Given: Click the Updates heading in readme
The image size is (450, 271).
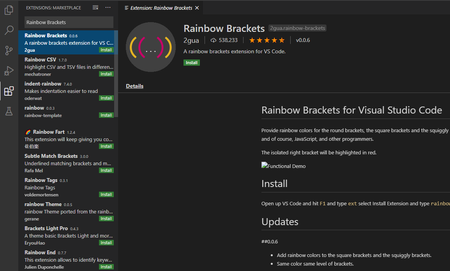Looking at the screenshot, I should 280,222.
